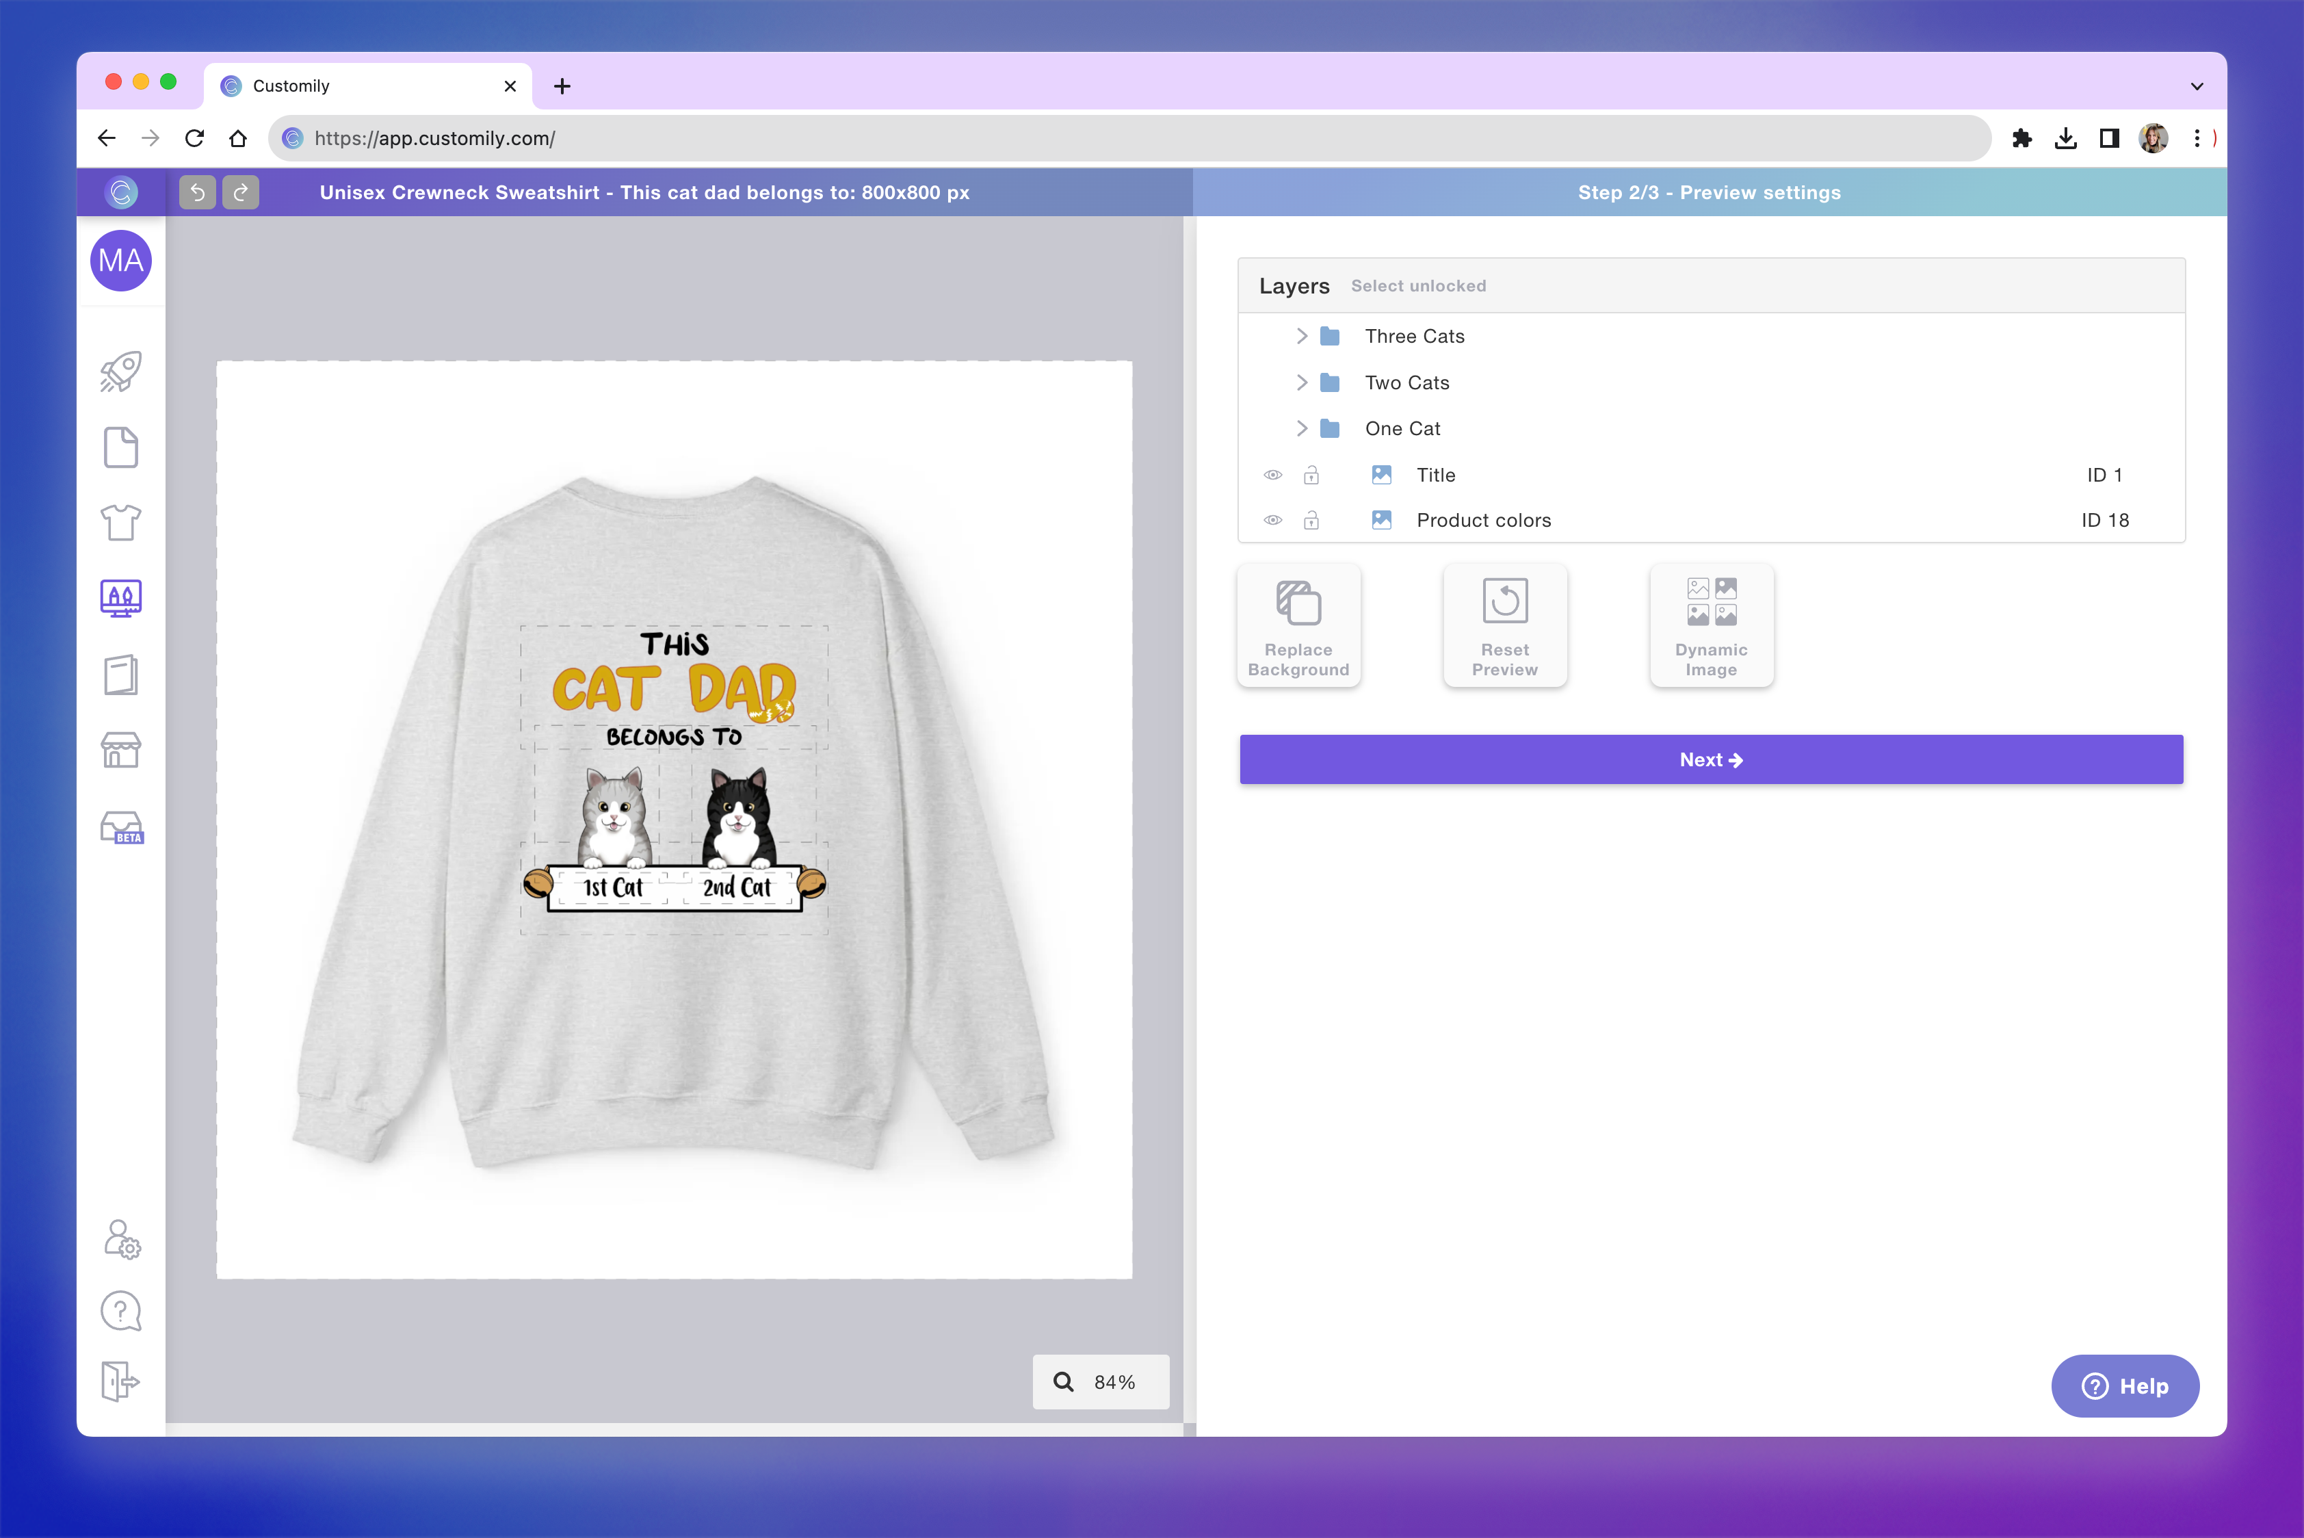The height and width of the screenshot is (1538, 2304).
Task: Click the browser address bar
Action: click(x=687, y=138)
